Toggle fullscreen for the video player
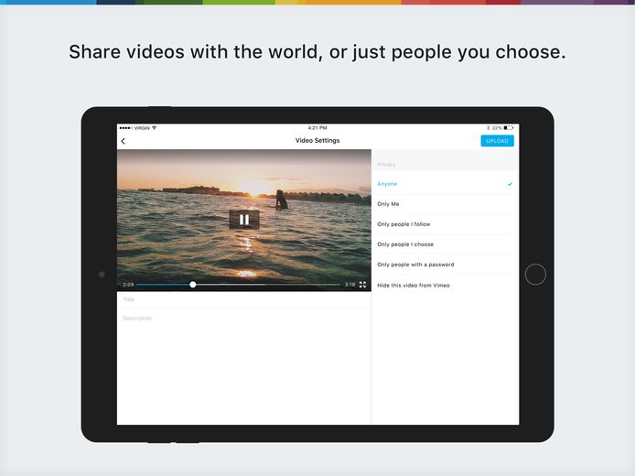The width and height of the screenshot is (635, 476). [362, 285]
